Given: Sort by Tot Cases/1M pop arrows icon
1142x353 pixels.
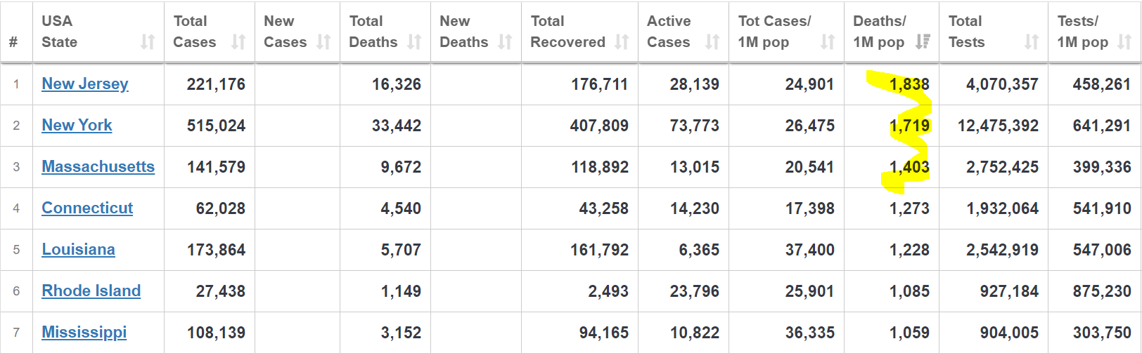Looking at the screenshot, I should click(828, 42).
